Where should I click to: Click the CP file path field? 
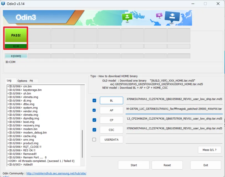(174, 120)
